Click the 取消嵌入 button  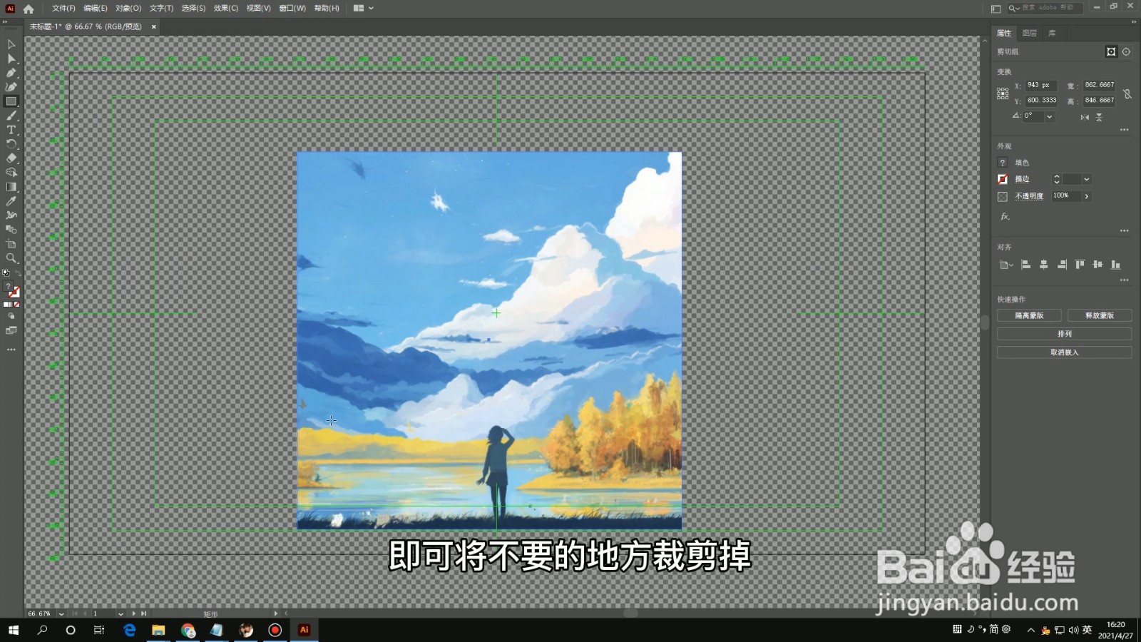(x=1064, y=352)
